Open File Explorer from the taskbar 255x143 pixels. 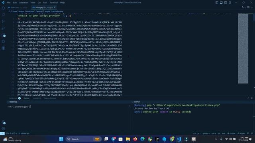[128, 139]
